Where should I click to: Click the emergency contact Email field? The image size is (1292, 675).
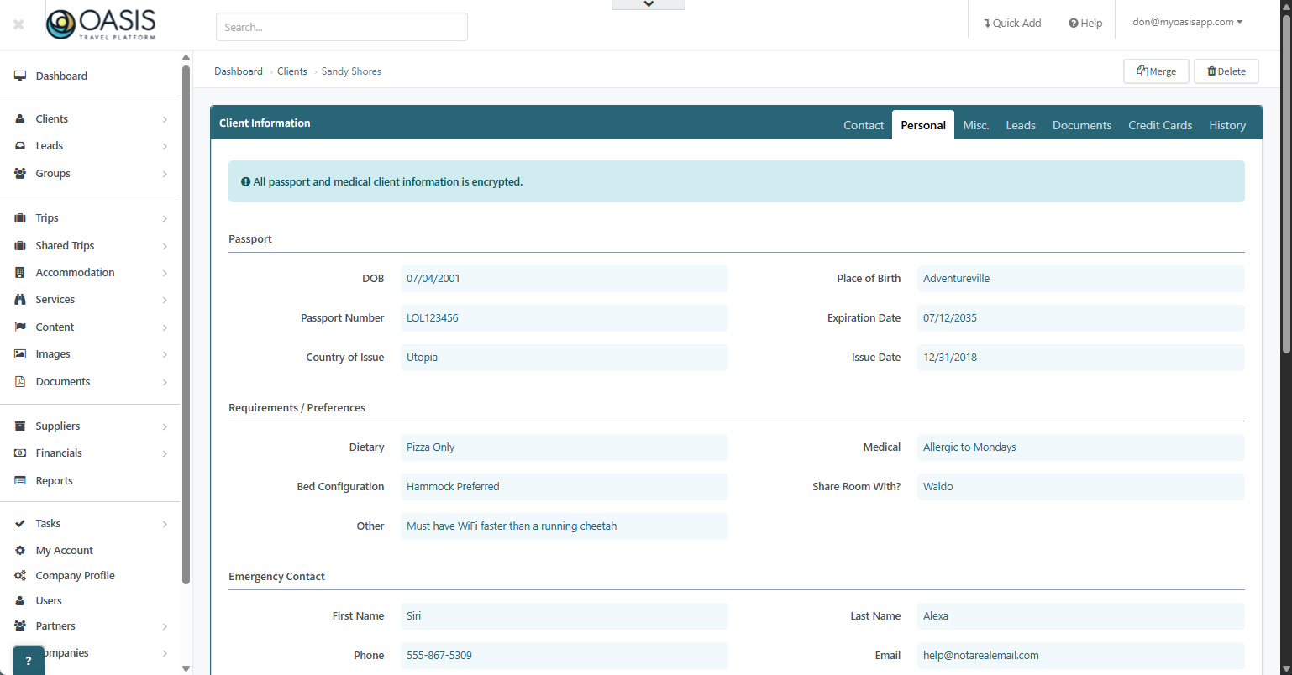tap(1081, 656)
